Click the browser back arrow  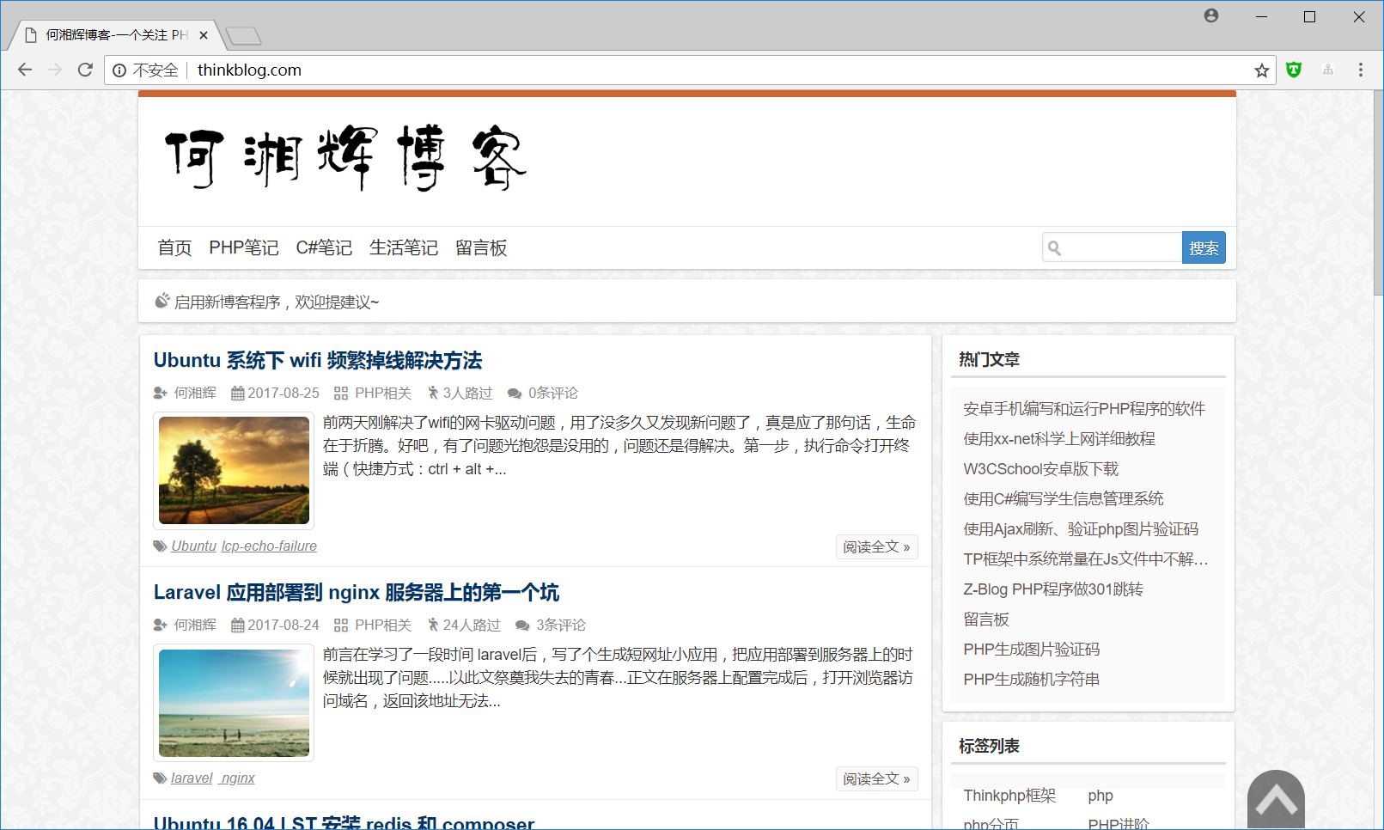[x=25, y=70]
